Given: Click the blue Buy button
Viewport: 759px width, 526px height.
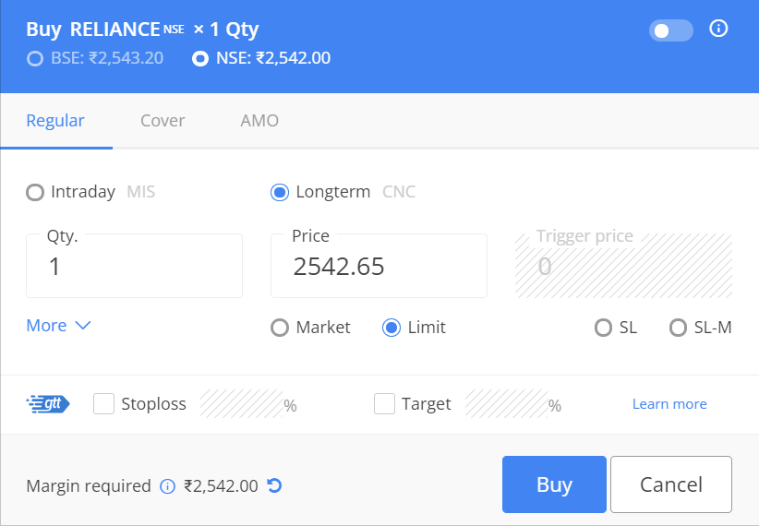Looking at the screenshot, I should (554, 484).
